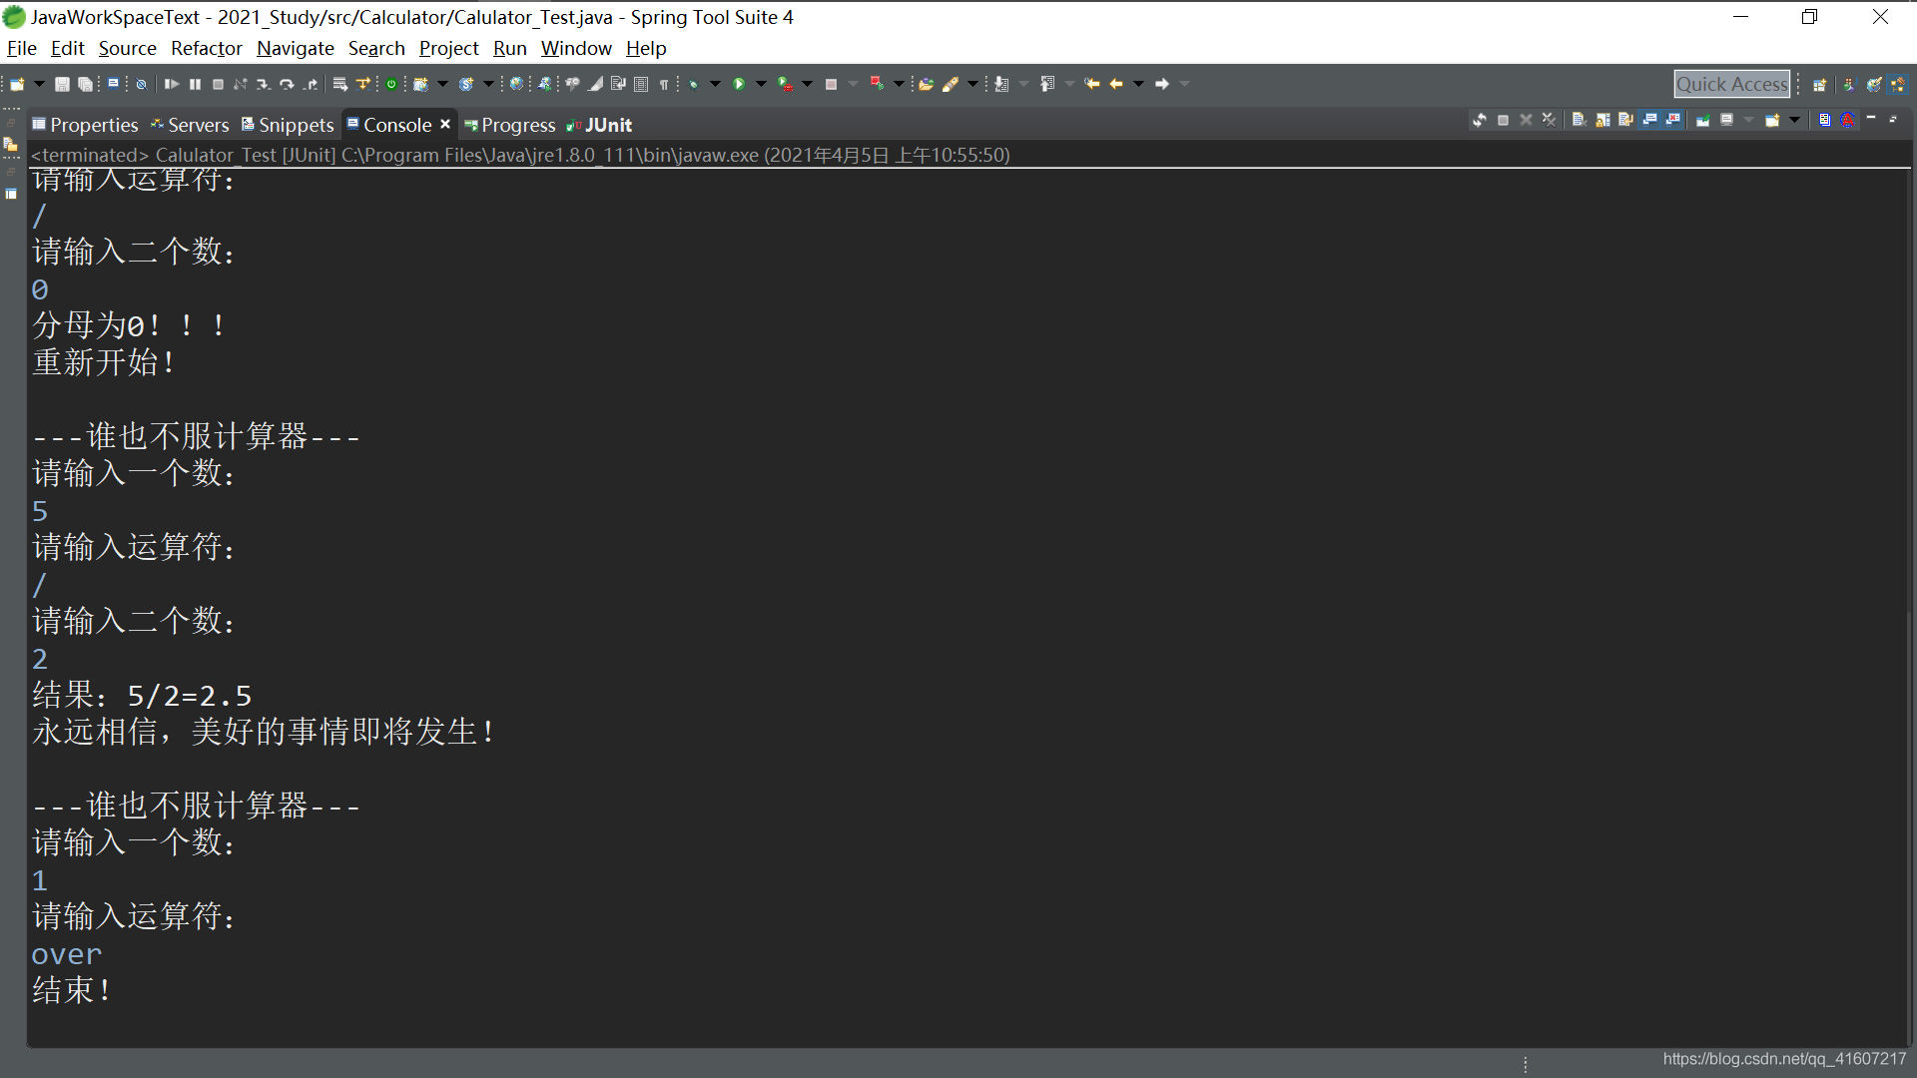The image size is (1917, 1078).
Task: Click the Display Selected Console icon
Action: tap(1727, 120)
